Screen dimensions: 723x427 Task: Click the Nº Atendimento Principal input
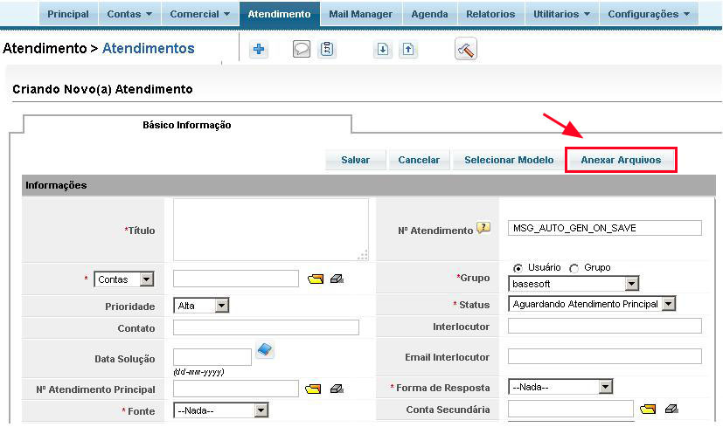tap(236, 389)
